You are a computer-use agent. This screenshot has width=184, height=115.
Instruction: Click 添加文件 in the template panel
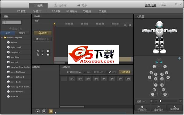click(x=16, y=28)
